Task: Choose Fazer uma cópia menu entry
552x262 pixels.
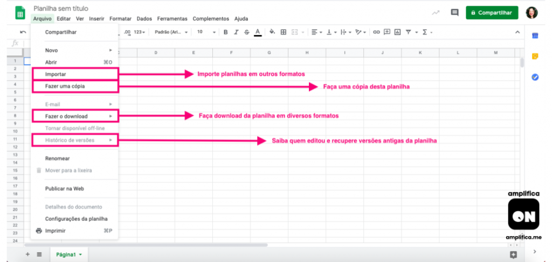Action: [74, 86]
